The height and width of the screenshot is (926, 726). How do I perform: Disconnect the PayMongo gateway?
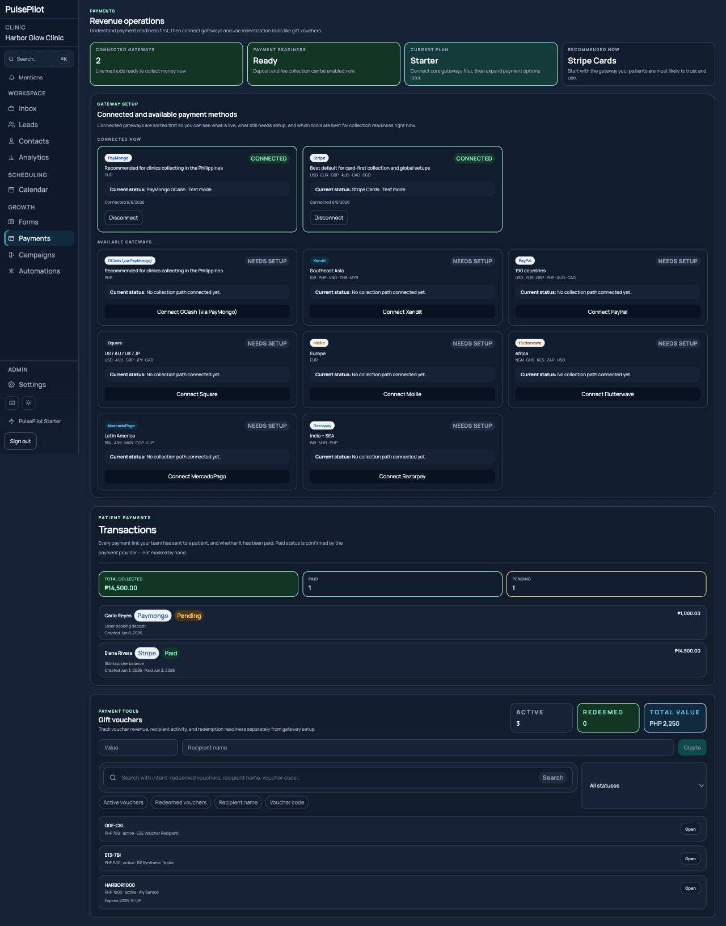pyautogui.click(x=123, y=218)
